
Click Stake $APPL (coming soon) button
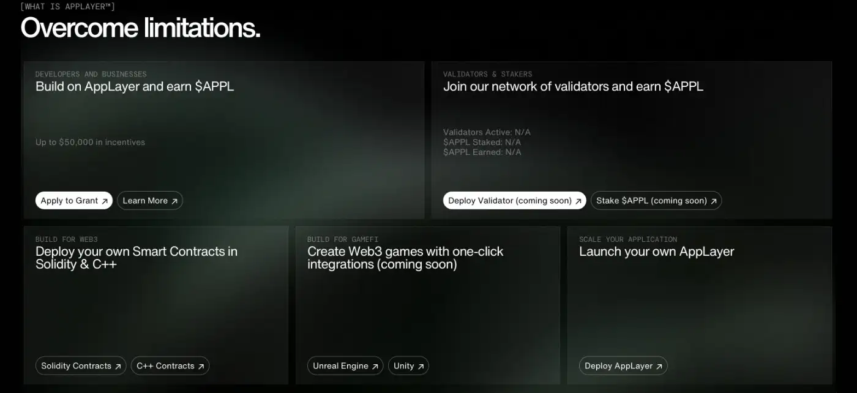[656, 201]
